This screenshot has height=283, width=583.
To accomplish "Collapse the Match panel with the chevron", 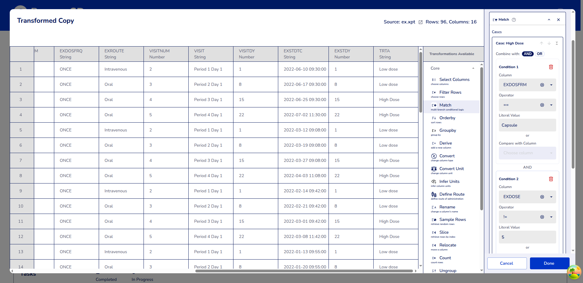I will [549, 20].
